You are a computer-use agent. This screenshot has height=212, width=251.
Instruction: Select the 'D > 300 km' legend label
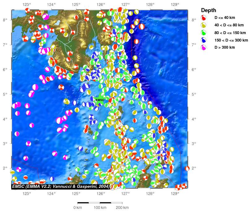[225, 47]
